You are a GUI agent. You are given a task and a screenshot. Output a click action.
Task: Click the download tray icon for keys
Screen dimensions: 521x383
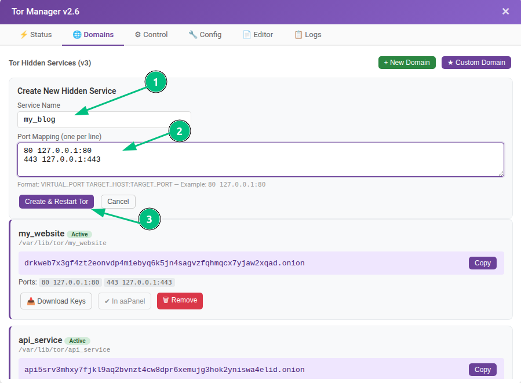[31, 301]
